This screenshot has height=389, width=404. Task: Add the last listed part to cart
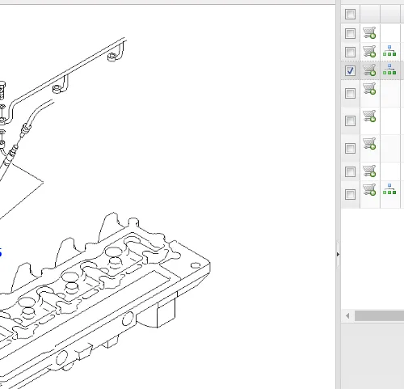coord(369,189)
